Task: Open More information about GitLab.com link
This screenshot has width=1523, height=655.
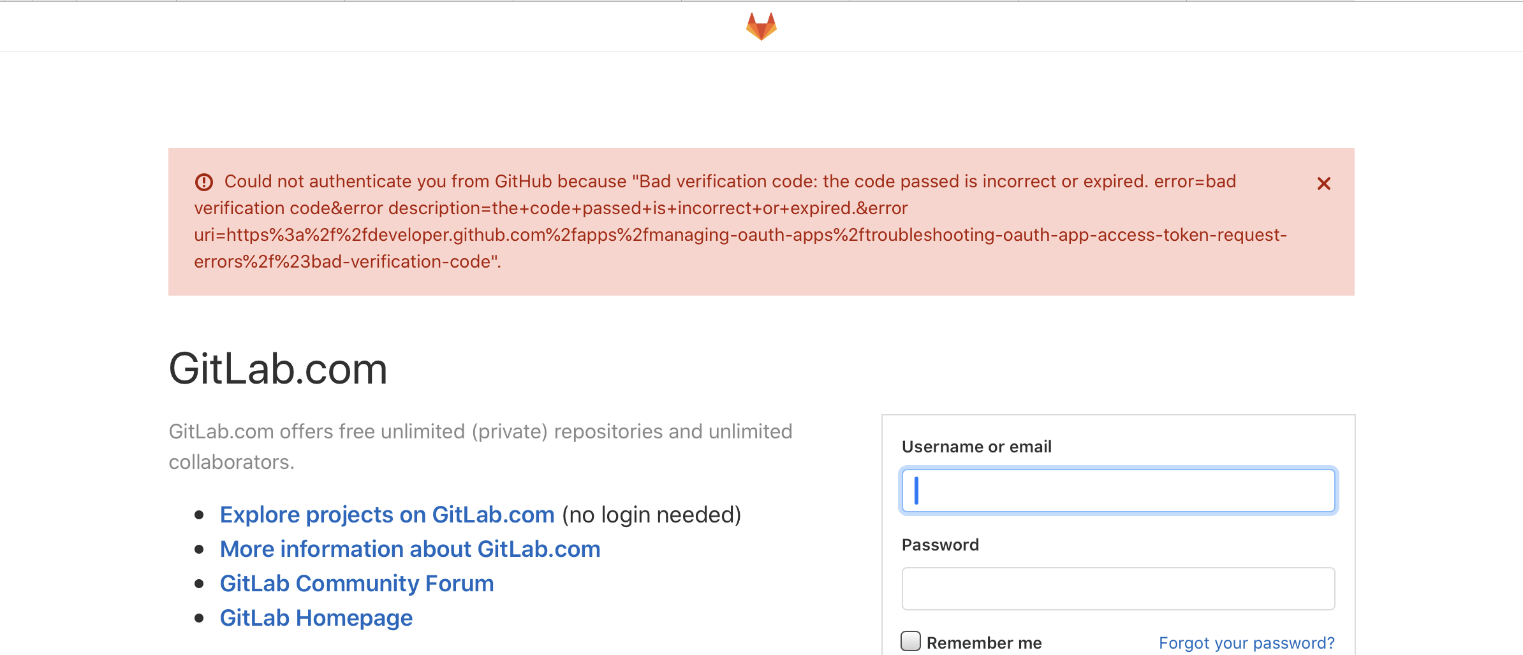Action: [410, 549]
